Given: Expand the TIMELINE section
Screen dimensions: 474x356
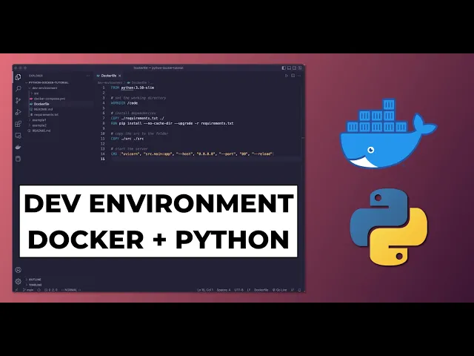Looking at the screenshot, I should pyautogui.click(x=35, y=285).
